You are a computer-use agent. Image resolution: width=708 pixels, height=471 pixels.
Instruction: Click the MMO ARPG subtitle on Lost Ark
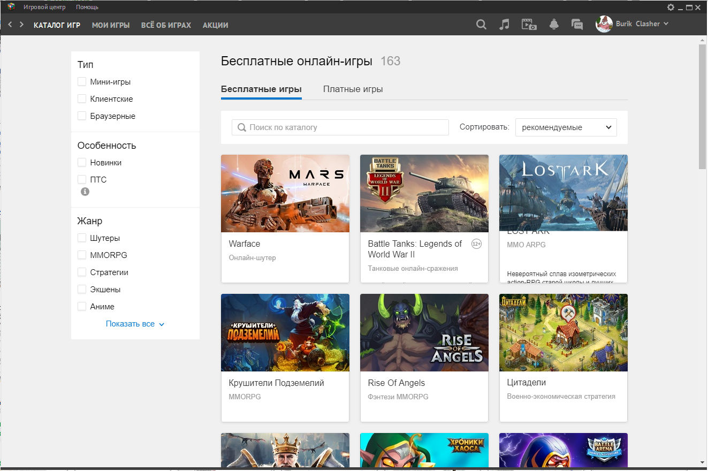tap(526, 245)
